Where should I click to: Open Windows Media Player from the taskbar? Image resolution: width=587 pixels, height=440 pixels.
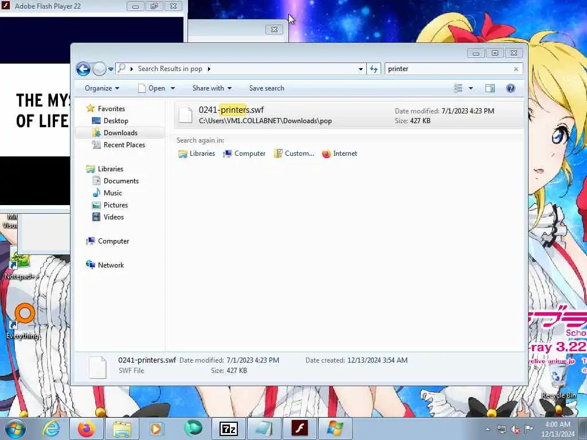coord(156,429)
